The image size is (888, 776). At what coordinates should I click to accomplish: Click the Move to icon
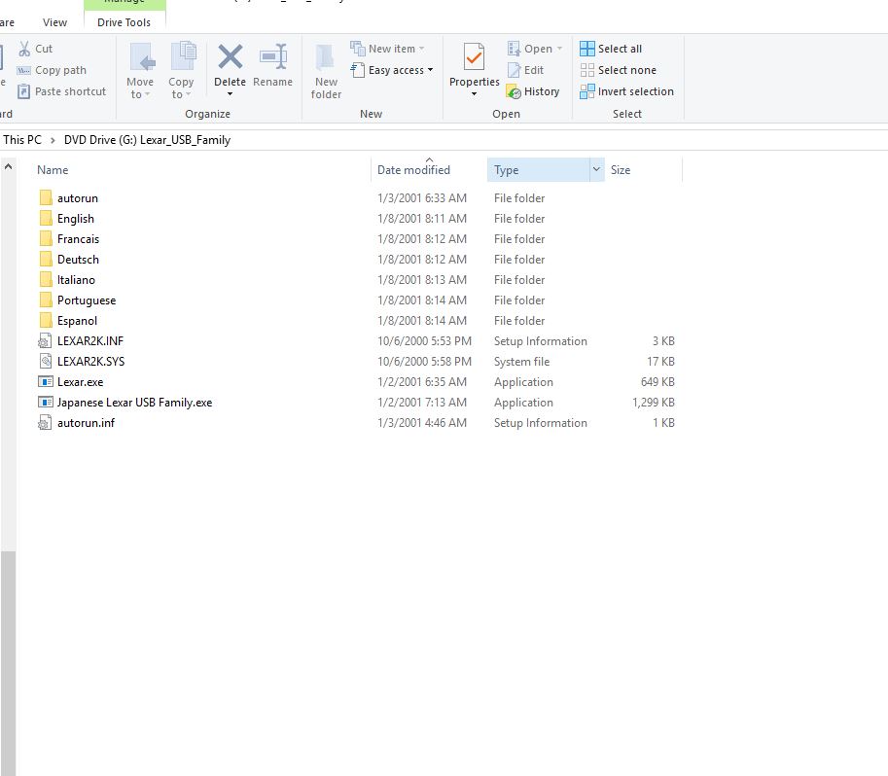click(x=140, y=59)
